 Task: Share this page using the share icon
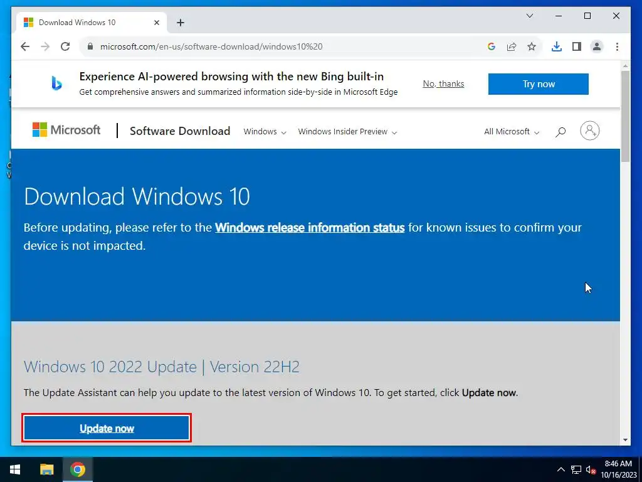[x=512, y=46]
